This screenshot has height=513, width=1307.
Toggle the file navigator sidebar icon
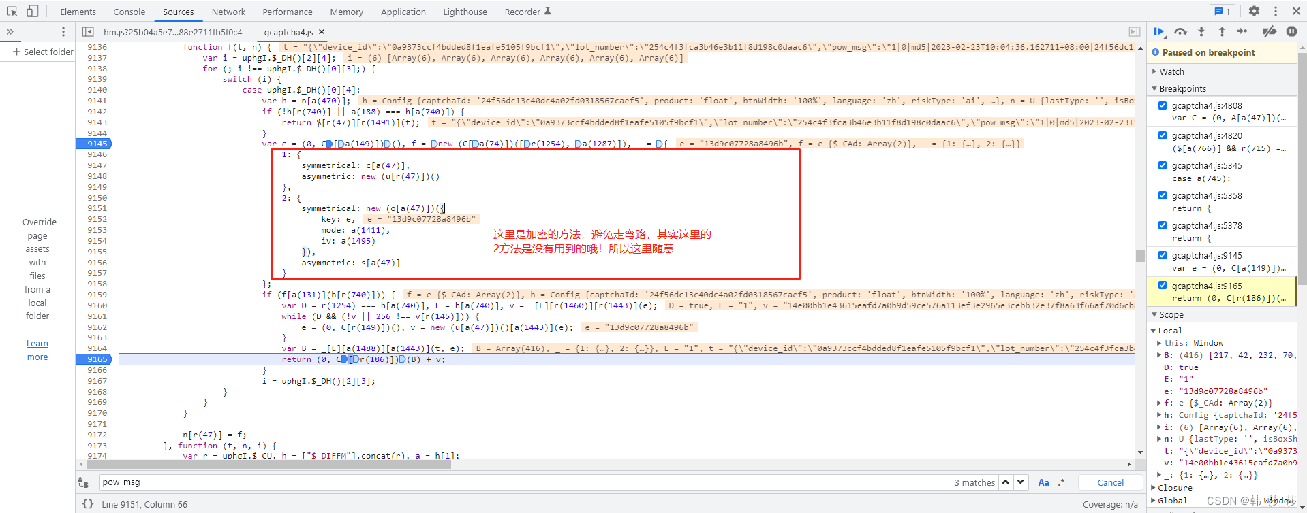pos(88,31)
